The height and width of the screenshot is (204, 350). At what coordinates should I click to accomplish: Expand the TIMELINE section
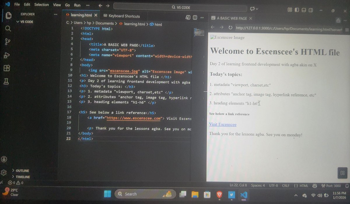(21, 177)
